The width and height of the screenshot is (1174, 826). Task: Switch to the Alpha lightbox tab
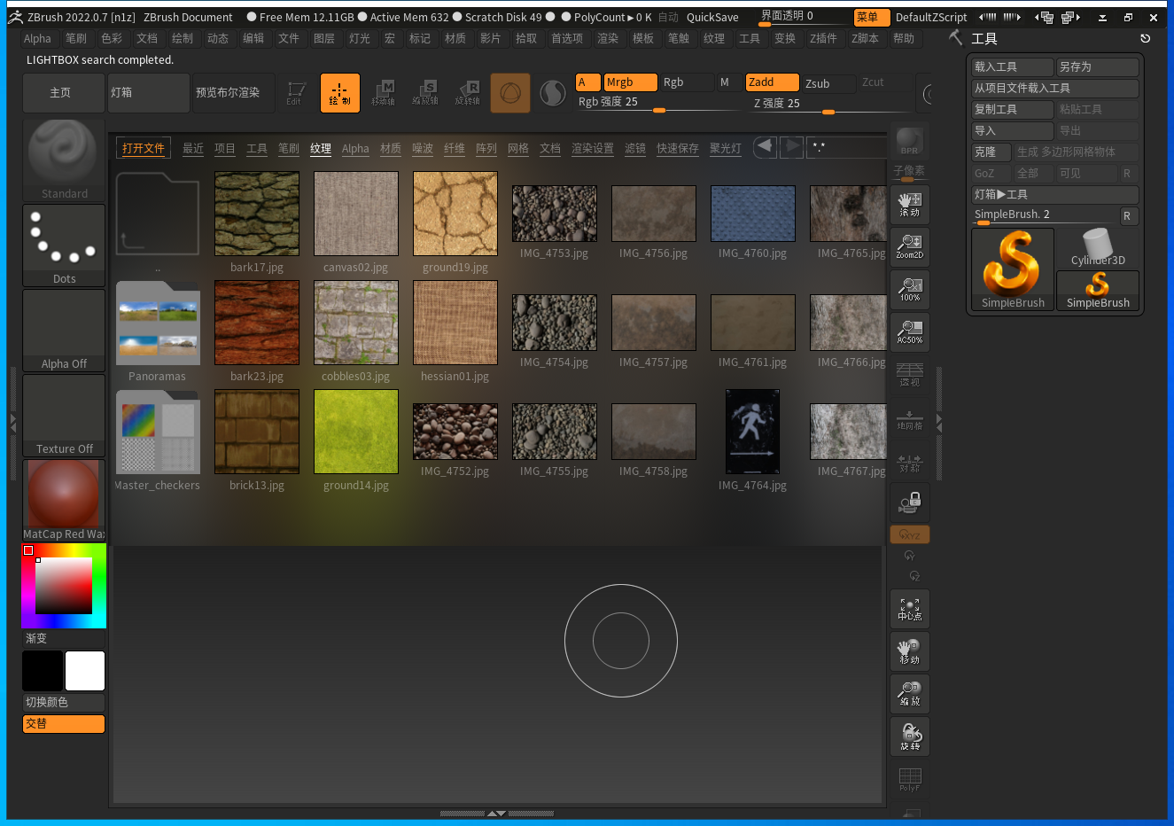[x=355, y=148]
